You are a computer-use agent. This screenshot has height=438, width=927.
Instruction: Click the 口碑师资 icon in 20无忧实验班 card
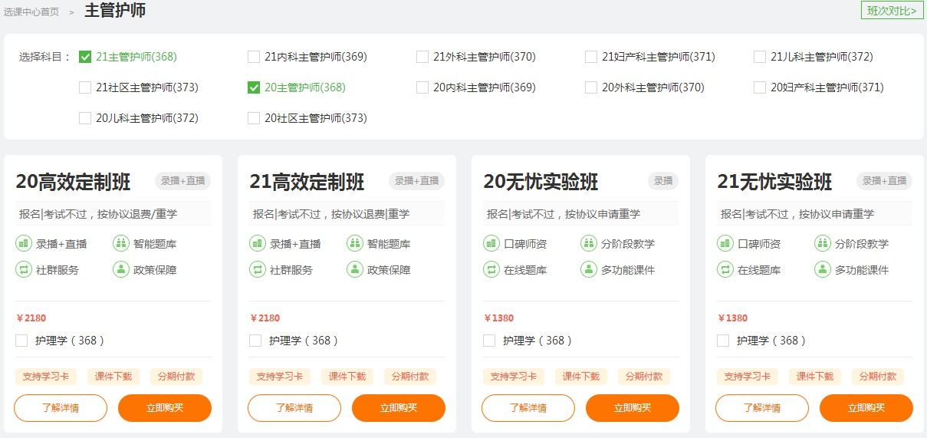491,244
